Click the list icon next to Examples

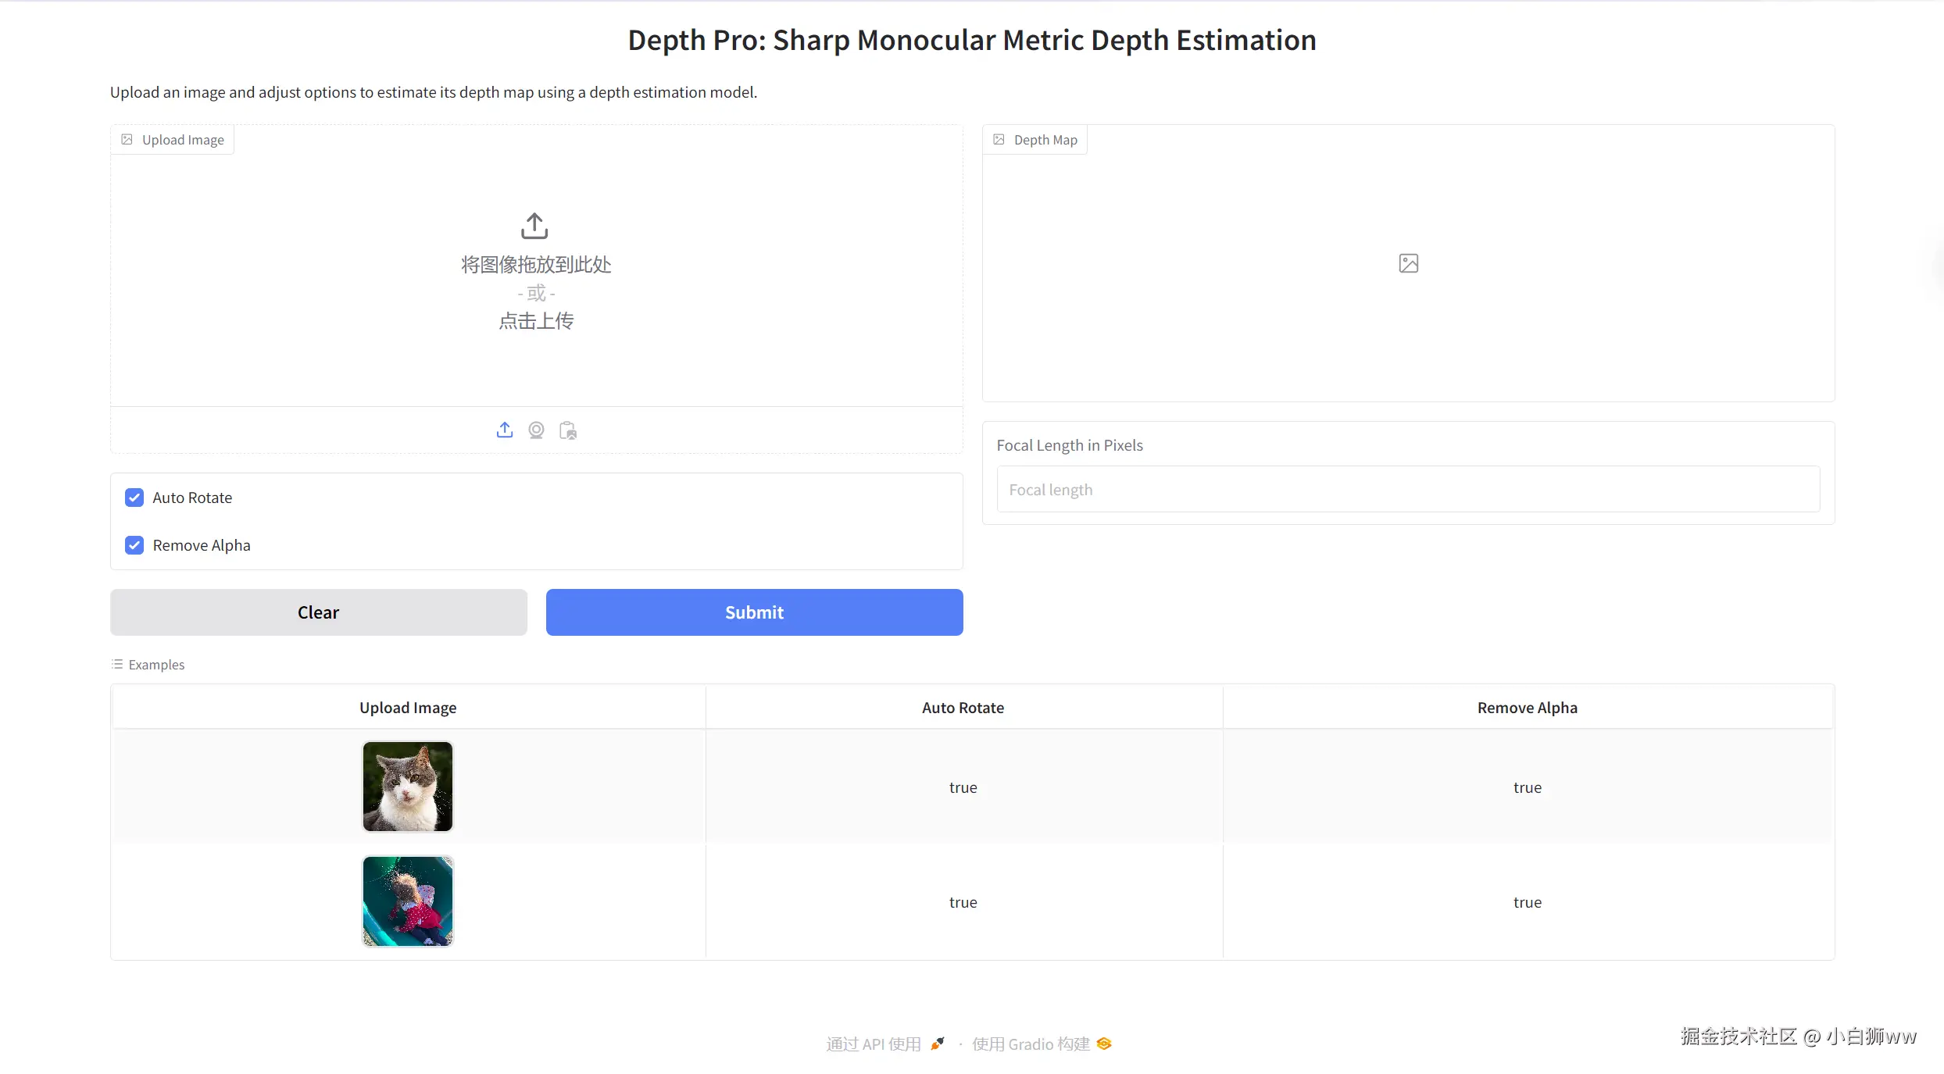117,664
